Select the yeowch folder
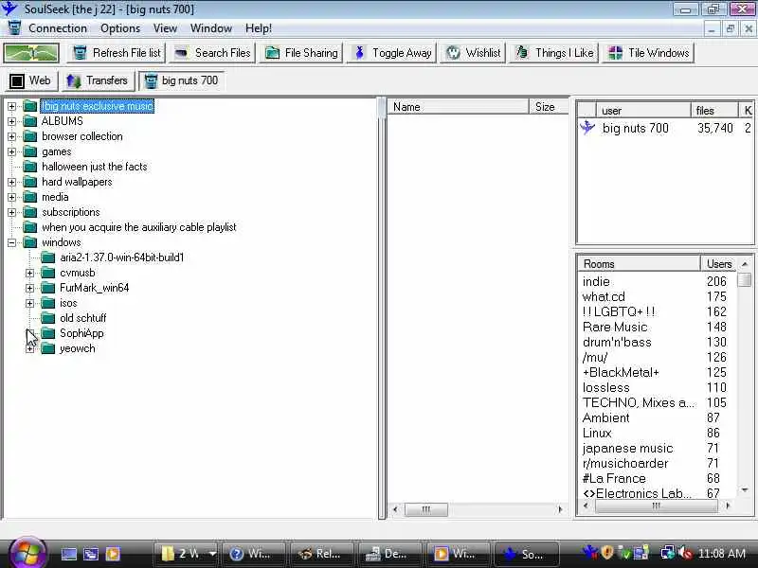 pyautogui.click(x=78, y=348)
